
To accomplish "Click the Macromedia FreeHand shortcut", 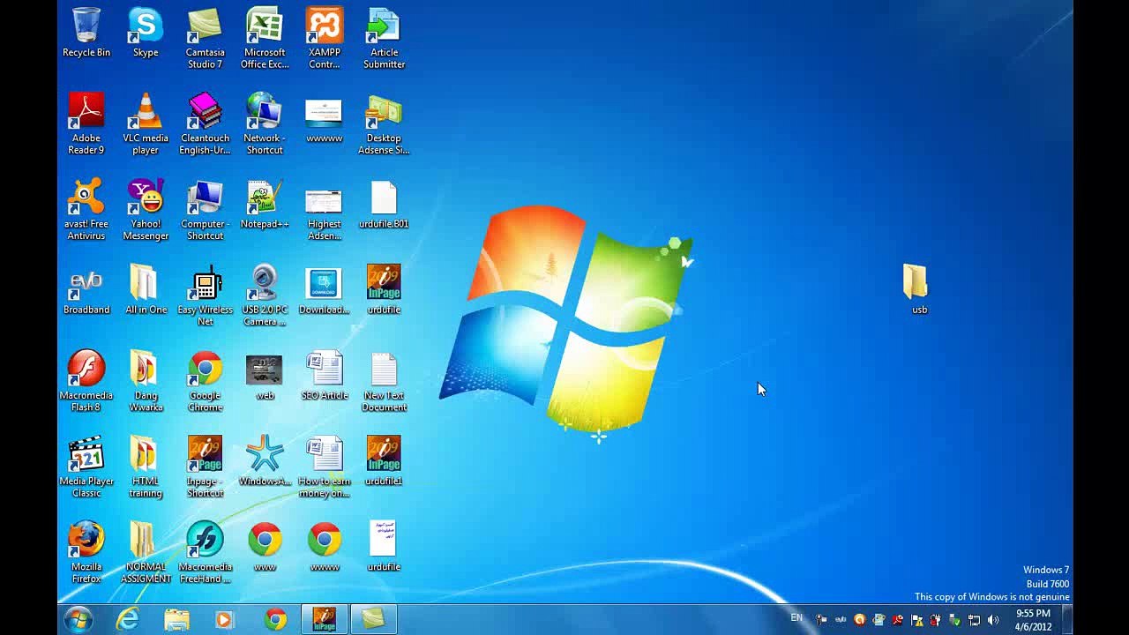I will (205, 552).
